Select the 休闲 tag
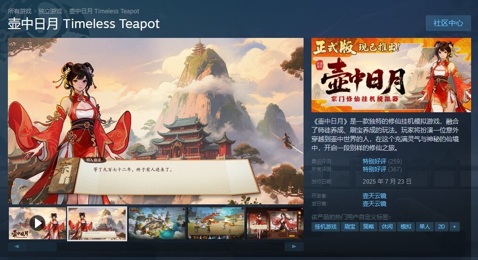 (x=387, y=227)
